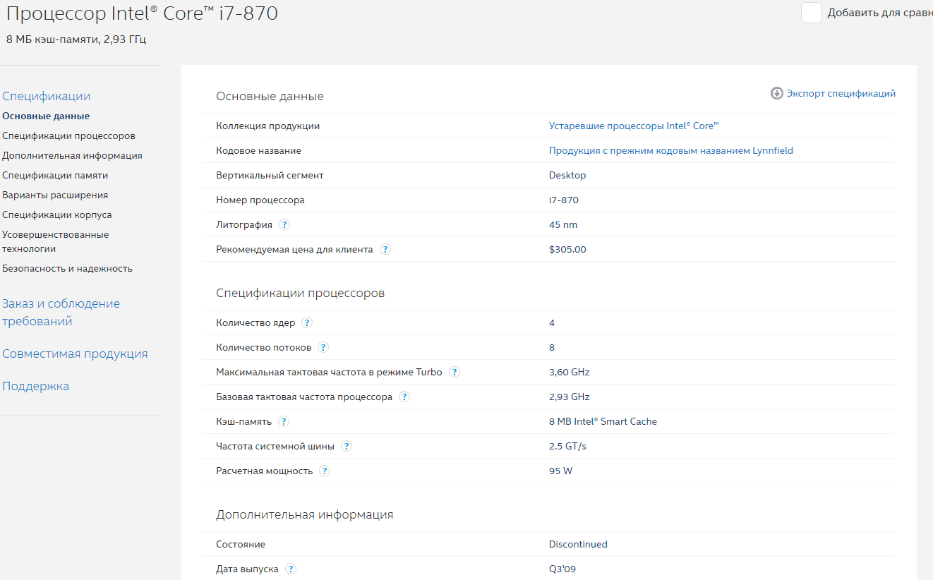Image resolution: width=933 pixels, height=580 pixels.
Task: Click the 95 W power value
Action: (560, 471)
